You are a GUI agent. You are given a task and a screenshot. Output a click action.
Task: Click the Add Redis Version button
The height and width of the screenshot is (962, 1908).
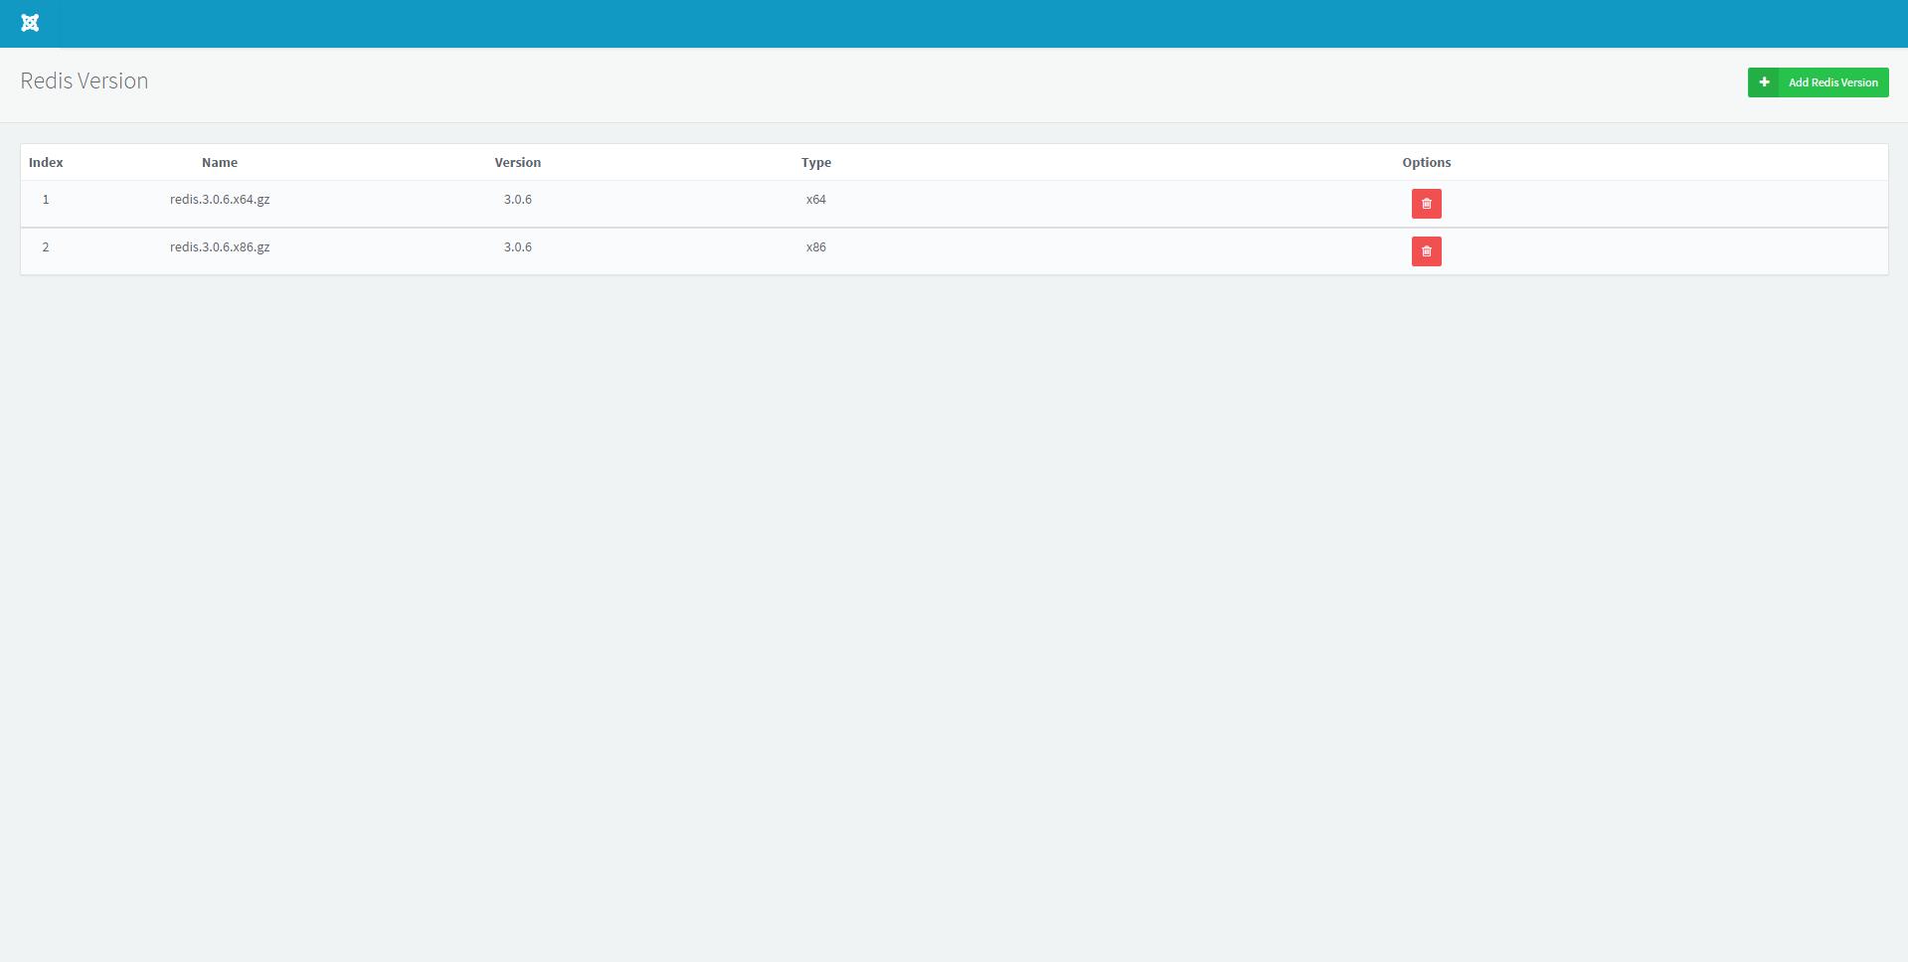coord(1818,82)
